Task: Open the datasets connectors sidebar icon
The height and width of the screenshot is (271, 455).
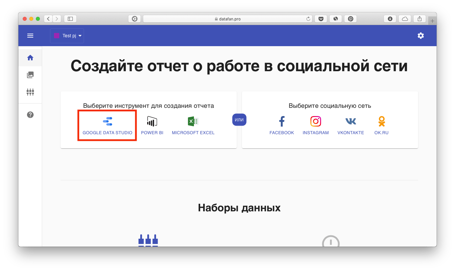Action: point(30,92)
